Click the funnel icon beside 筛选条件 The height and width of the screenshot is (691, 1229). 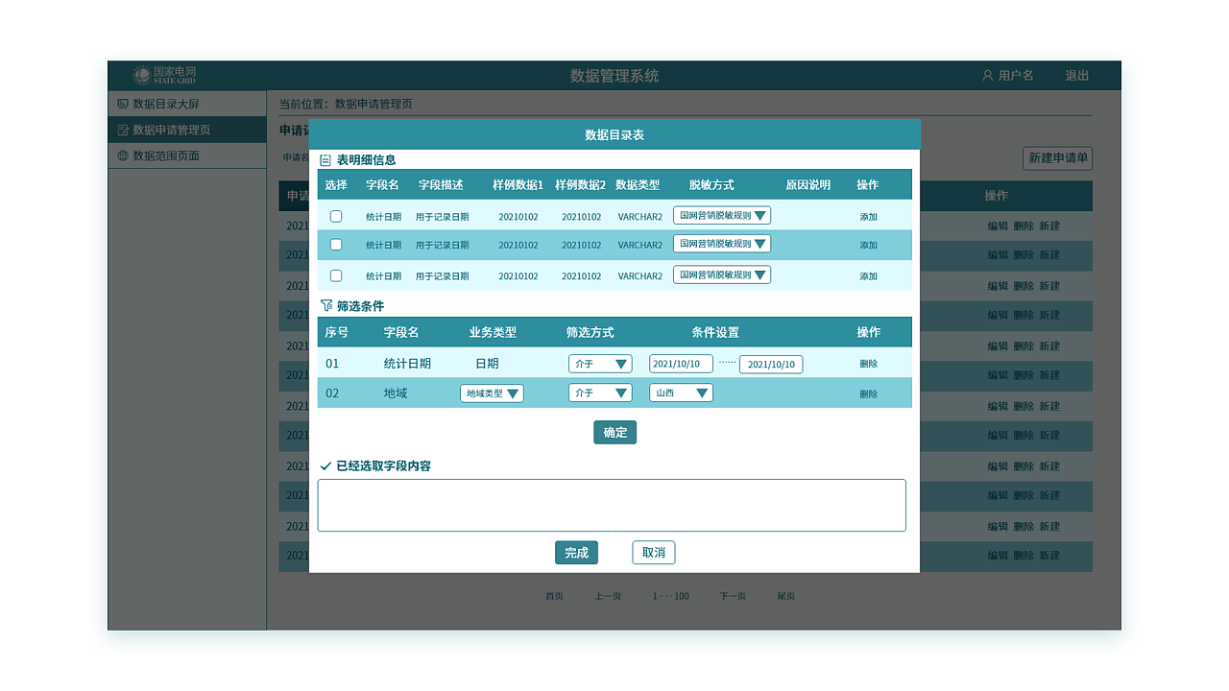[325, 306]
